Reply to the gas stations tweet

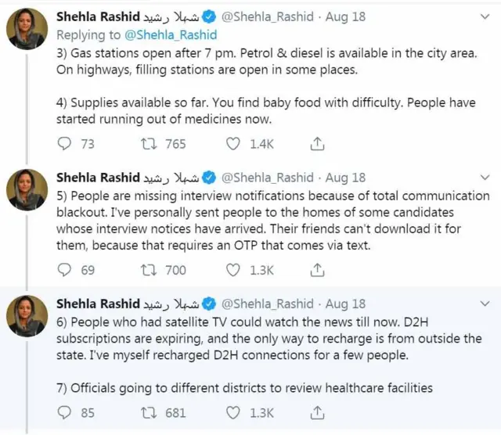click(x=66, y=144)
